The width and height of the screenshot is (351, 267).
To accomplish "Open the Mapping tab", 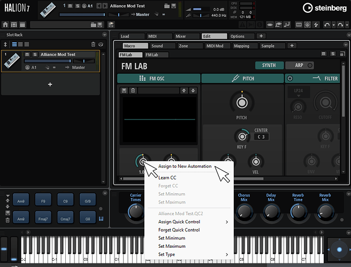I will point(245,46).
